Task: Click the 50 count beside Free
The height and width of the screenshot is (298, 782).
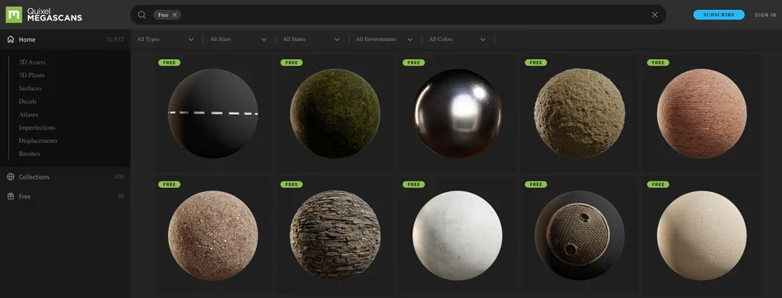Action: (x=120, y=196)
